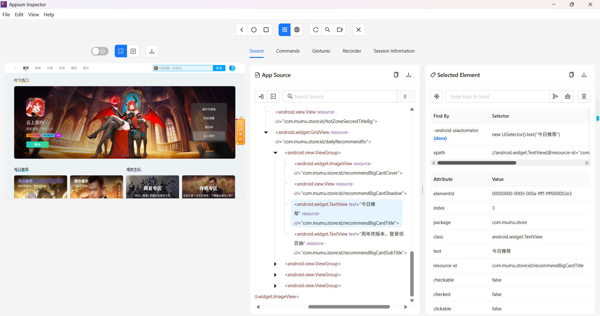Download Selected Element screenshot
Image resolution: width=600 pixels, height=316 pixels.
click(x=584, y=75)
